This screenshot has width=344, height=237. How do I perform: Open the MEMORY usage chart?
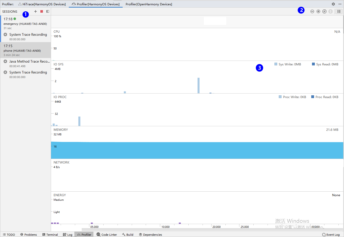pos(197,142)
